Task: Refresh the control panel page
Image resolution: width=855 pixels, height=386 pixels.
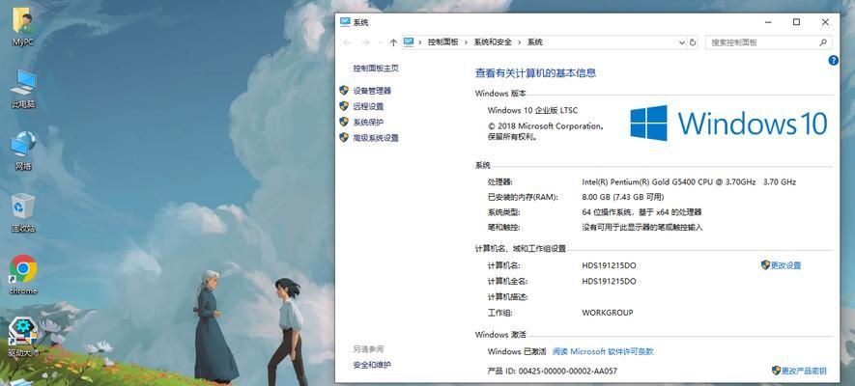Action: (693, 42)
